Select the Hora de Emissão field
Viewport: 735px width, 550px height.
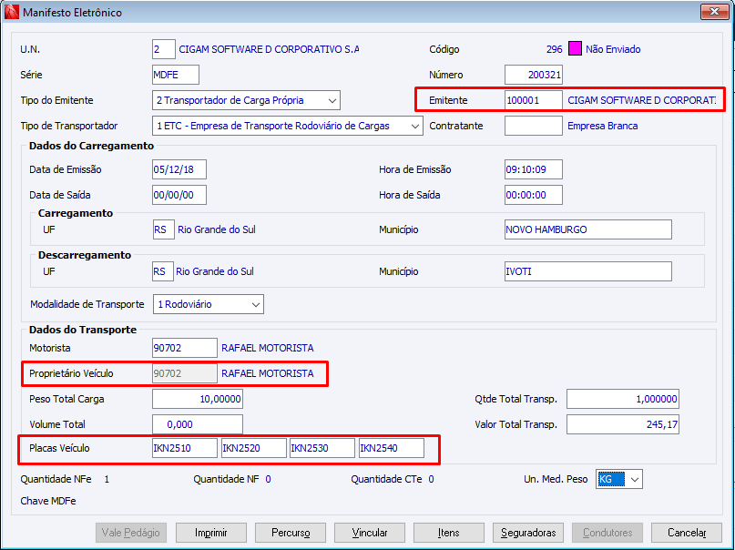coord(534,169)
